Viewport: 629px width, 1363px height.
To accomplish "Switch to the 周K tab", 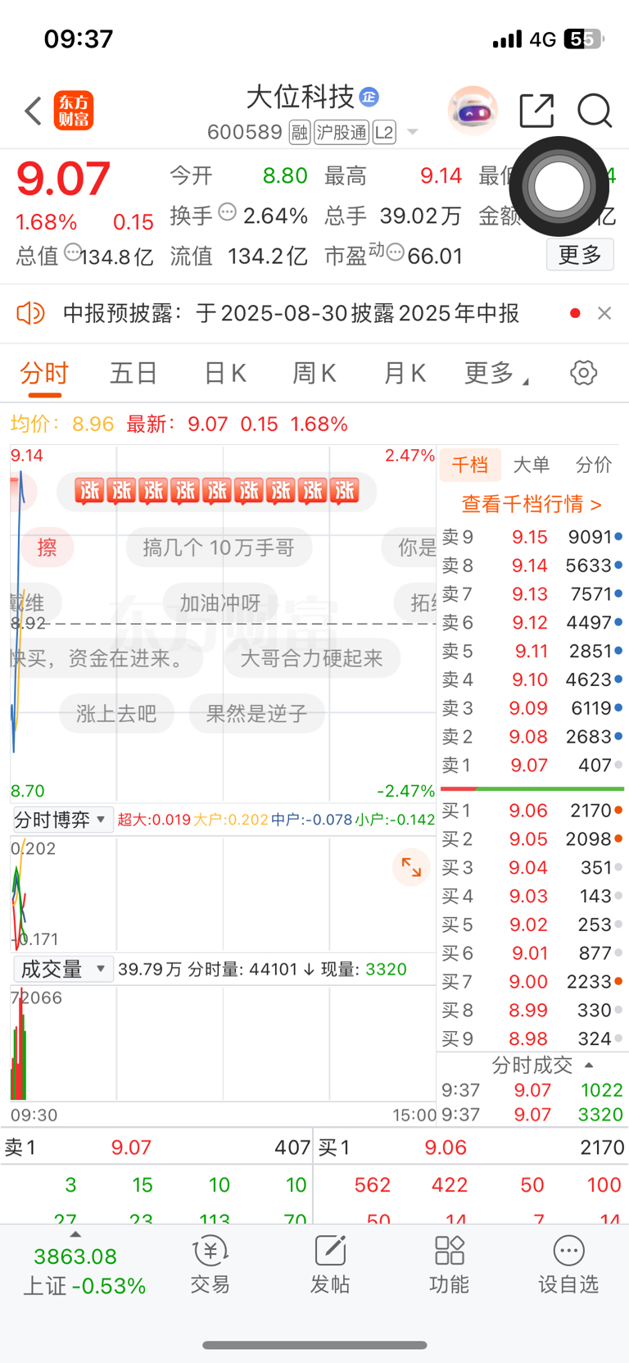I will 314,374.
